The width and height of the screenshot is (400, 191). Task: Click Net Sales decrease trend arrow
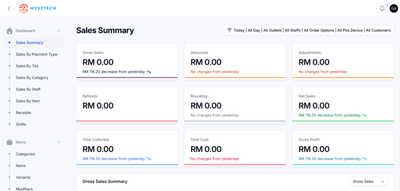(364, 115)
